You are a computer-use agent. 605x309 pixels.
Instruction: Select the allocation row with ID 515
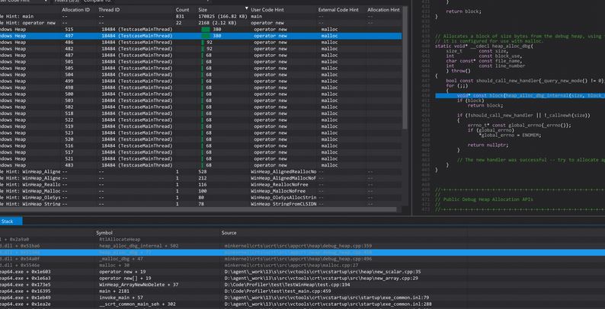pos(200,29)
